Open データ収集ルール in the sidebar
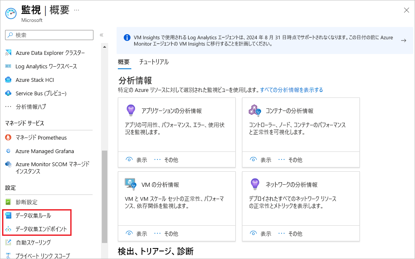415x259 pixels. click(33, 216)
